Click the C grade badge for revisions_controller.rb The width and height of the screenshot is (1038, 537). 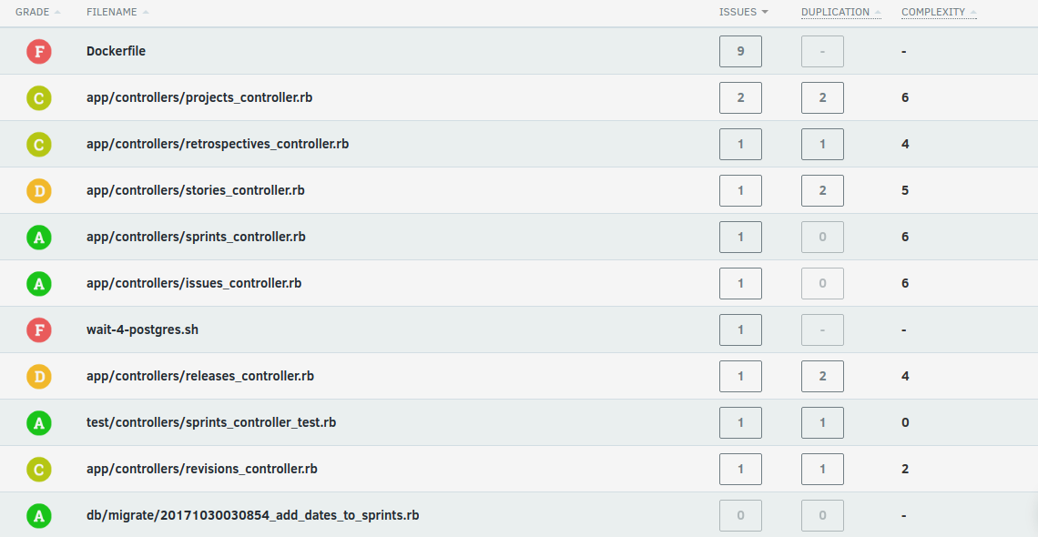point(38,470)
